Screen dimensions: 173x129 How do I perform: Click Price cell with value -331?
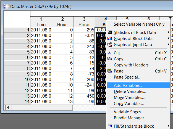(84, 36)
